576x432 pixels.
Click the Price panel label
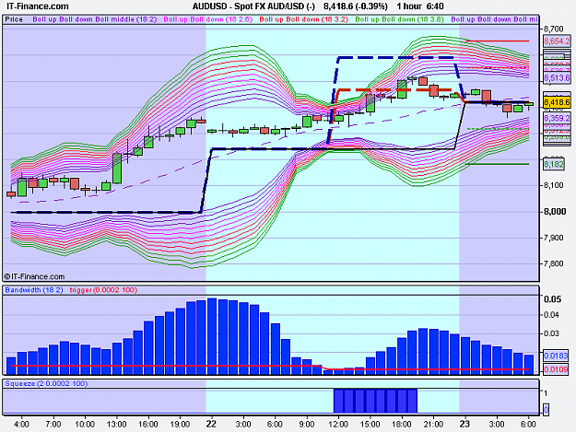(14, 19)
